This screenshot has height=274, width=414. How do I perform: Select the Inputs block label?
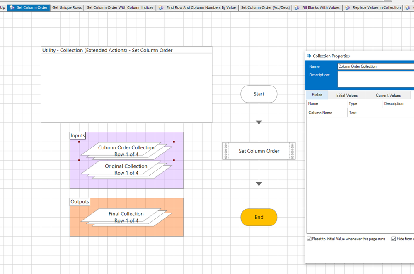pyautogui.click(x=77, y=136)
